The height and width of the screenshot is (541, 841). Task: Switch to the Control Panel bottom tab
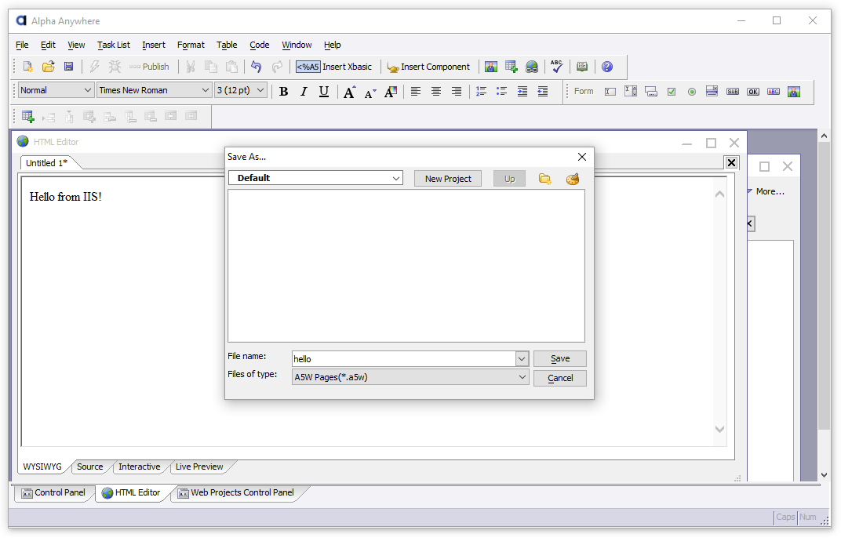(x=53, y=492)
